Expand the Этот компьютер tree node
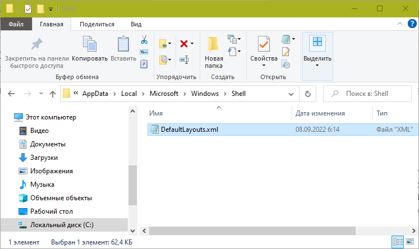 tap(8, 117)
